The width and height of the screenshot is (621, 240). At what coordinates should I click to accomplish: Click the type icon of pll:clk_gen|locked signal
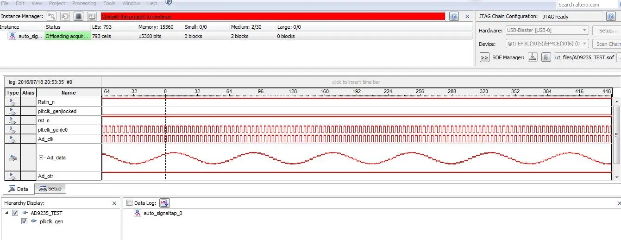tap(13, 111)
